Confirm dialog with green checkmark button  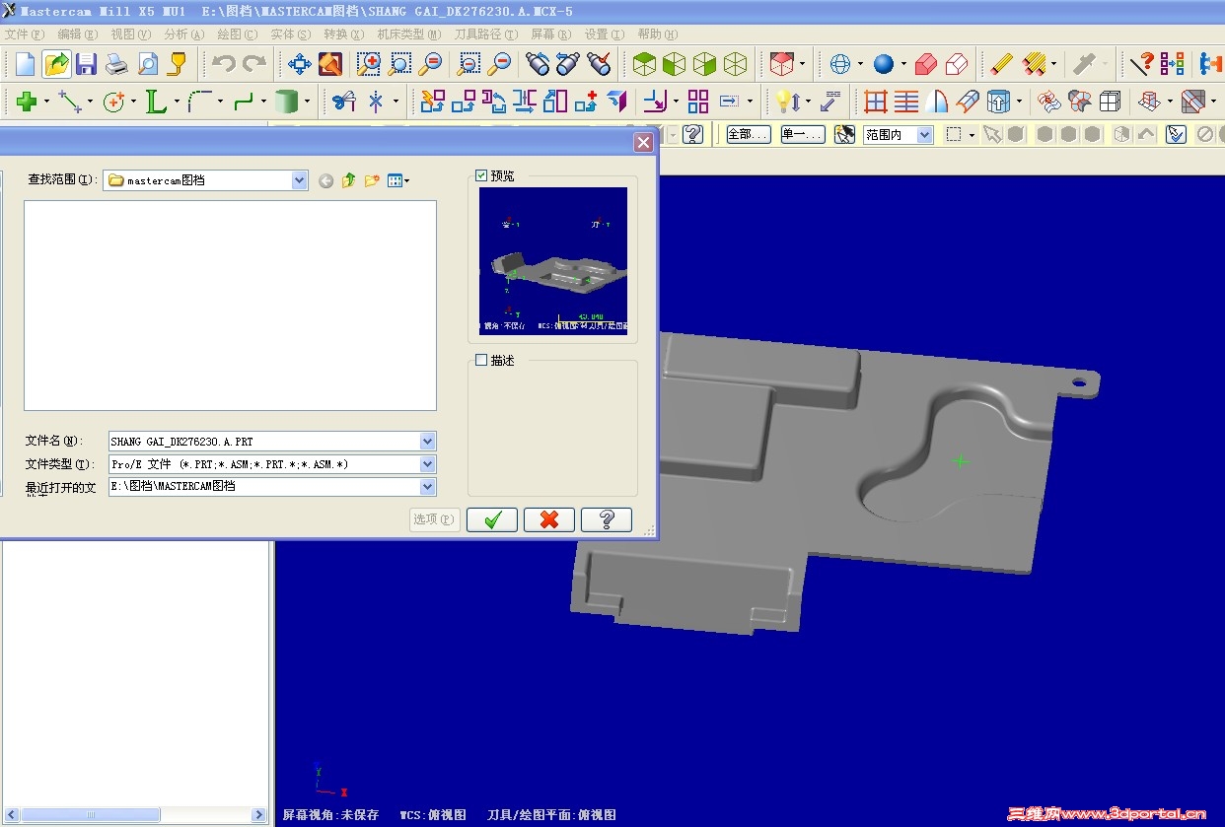492,519
